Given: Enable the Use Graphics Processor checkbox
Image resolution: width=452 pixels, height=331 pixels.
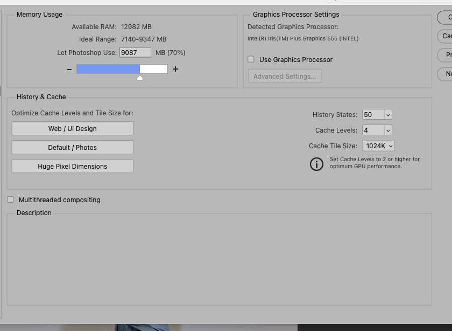Looking at the screenshot, I should (250, 59).
